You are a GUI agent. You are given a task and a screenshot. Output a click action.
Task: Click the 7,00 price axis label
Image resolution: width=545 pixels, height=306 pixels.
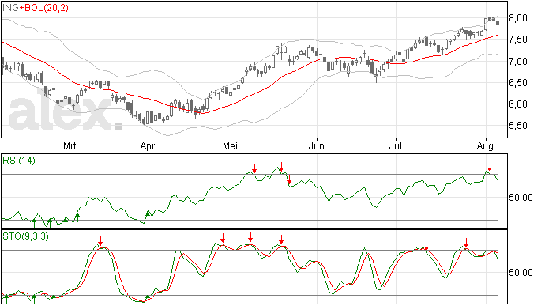[x=518, y=61]
